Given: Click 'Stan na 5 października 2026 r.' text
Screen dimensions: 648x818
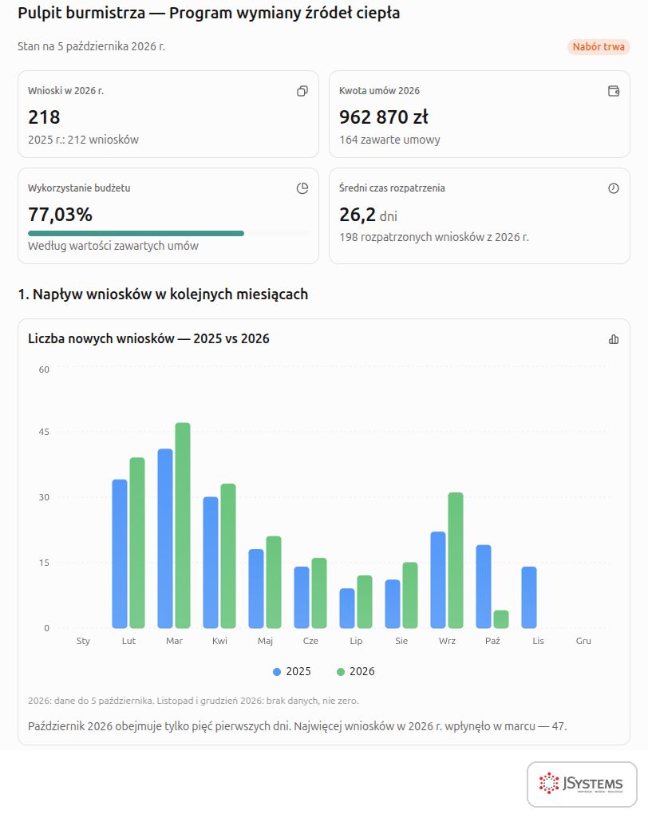Looking at the screenshot, I should [91, 46].
